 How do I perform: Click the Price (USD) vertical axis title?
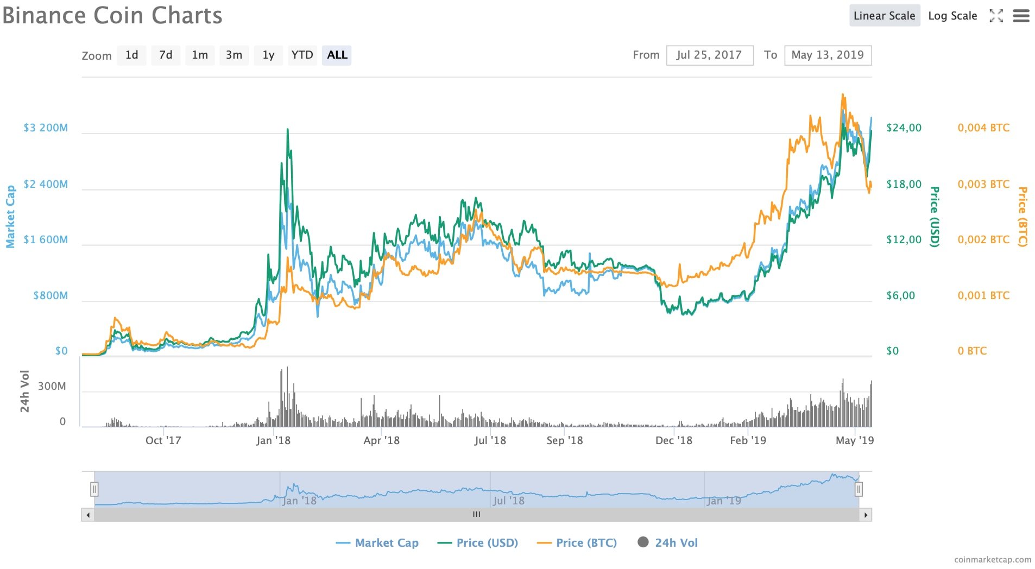(934, 217)
